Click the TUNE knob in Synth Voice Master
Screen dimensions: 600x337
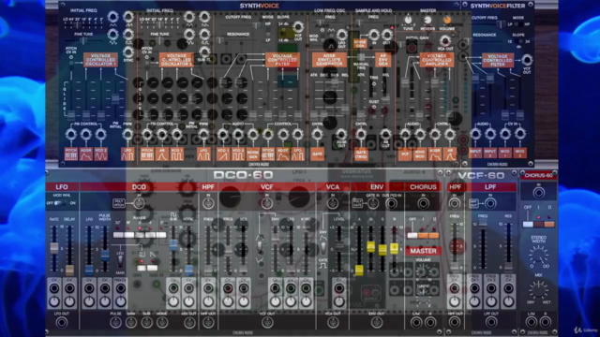pyautogui.click(x=408, y=20)
